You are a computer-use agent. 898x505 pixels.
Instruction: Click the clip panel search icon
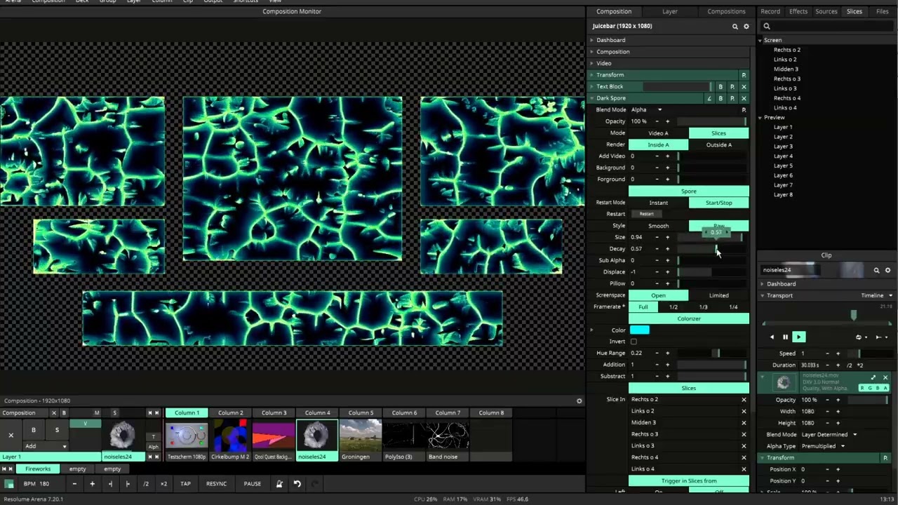pyautogui.click(x=876, y=270)
